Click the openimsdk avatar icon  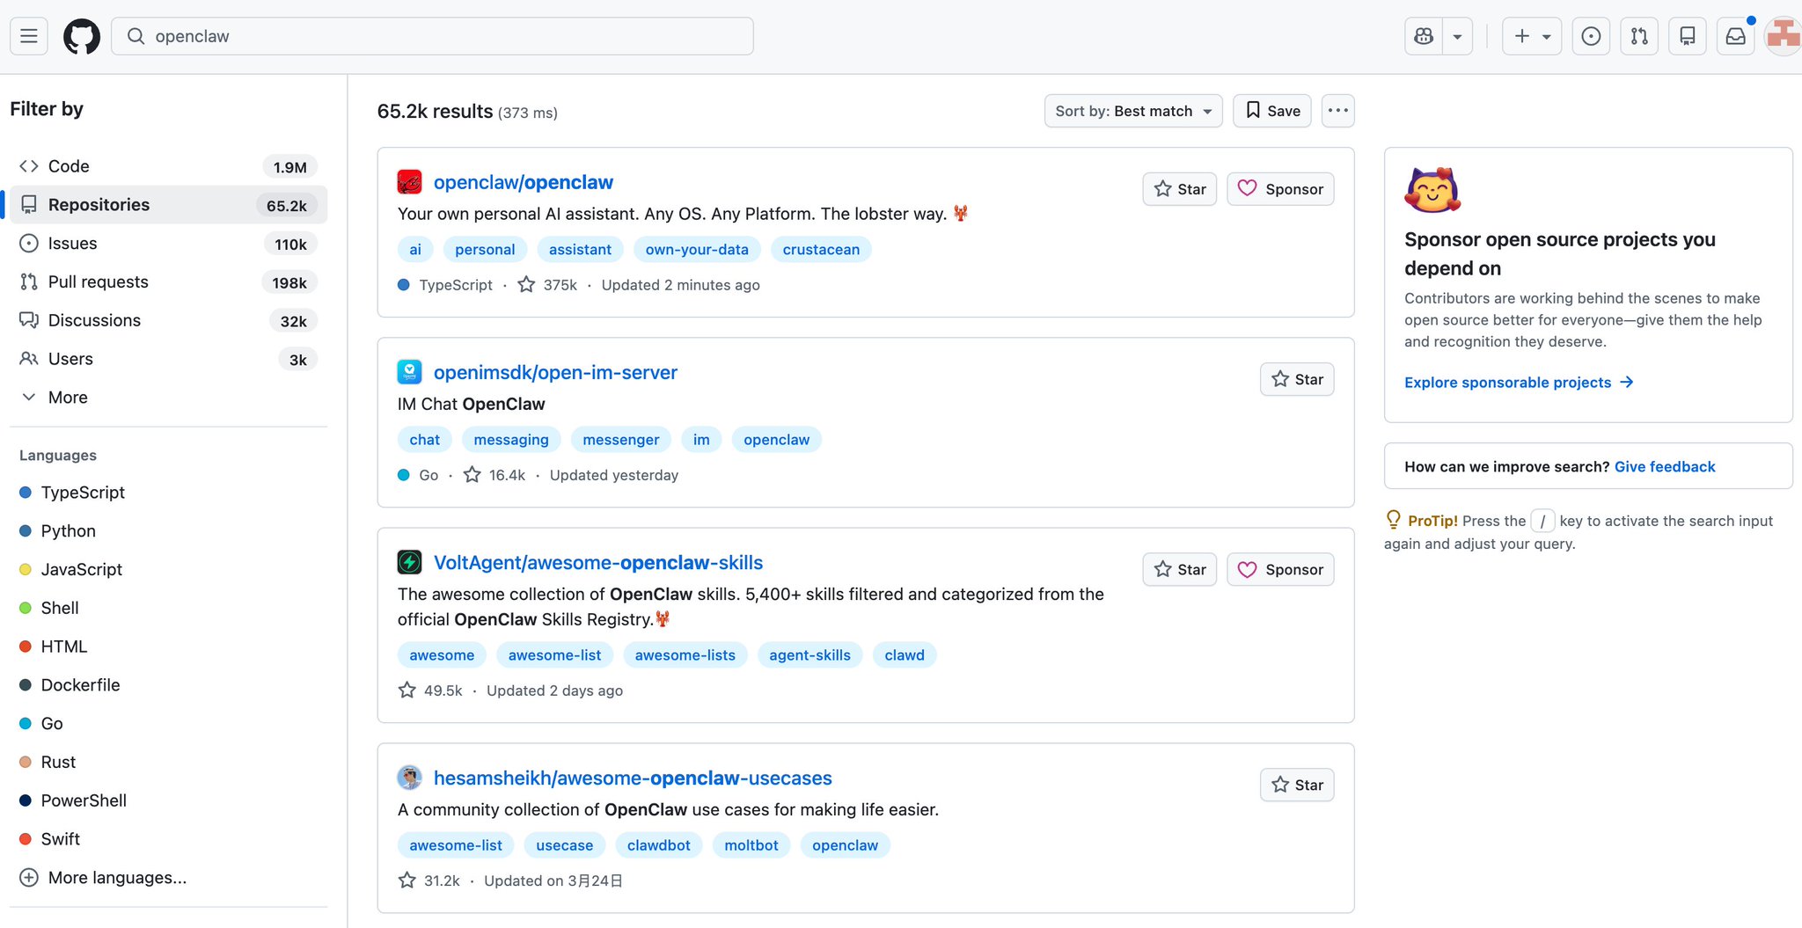click(x=409, y=372)
